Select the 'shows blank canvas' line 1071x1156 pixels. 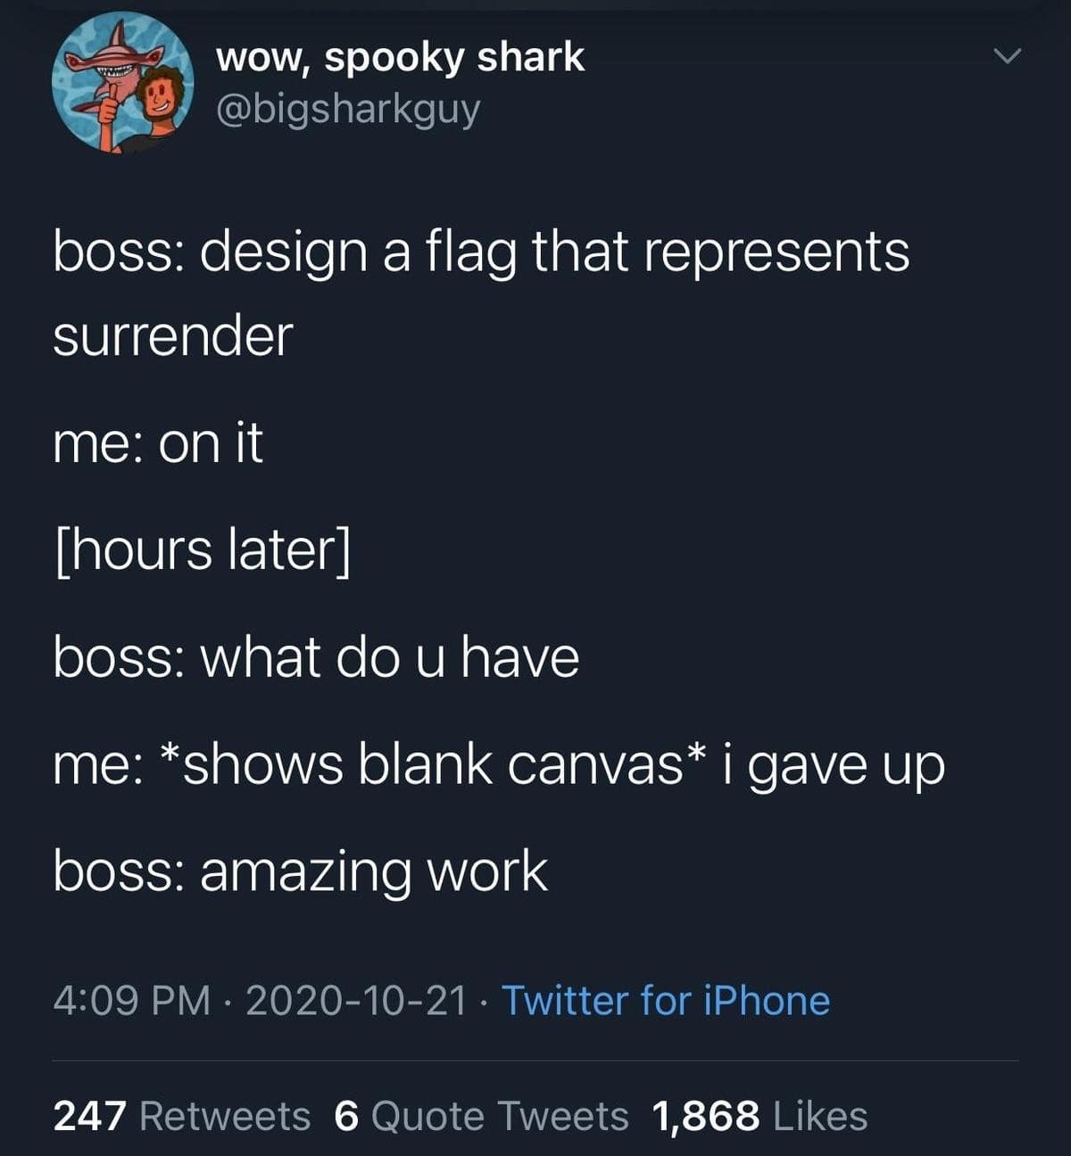(499, 764)
